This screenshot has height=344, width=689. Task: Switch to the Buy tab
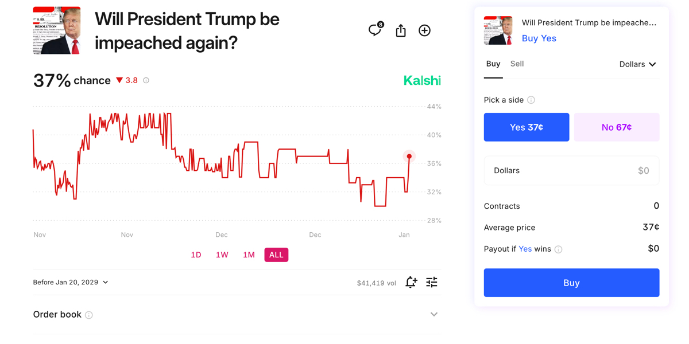[493, 64]
